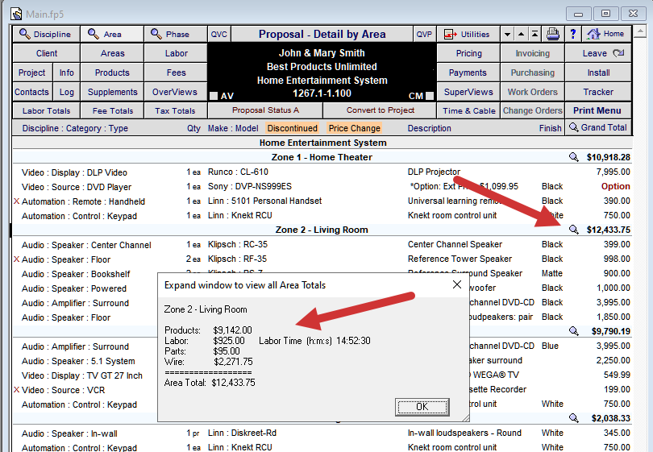Toggle X mark on Automation Remote Handheld row

(17, 201)
